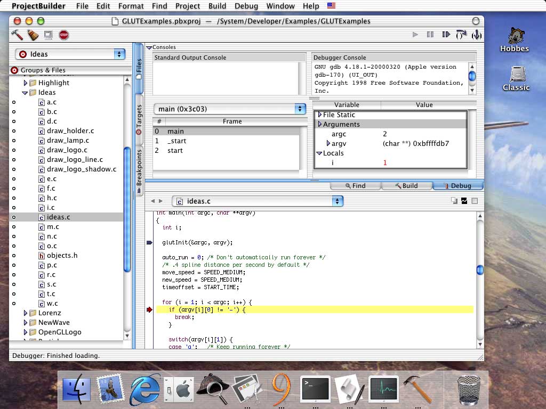The image size is (546, 409).
Task: Open the CPU Monitor icon in Dock
Action: pyautogui.click(x=384, y=389)
